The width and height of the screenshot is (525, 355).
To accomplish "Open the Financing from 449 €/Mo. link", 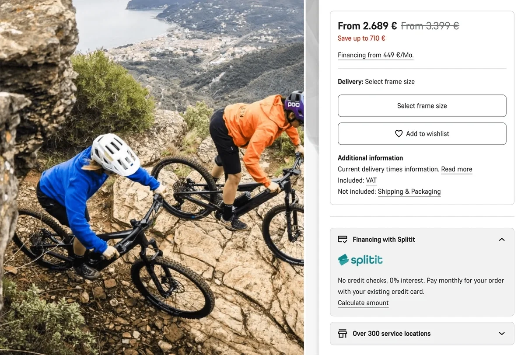I will coord(375,55).
